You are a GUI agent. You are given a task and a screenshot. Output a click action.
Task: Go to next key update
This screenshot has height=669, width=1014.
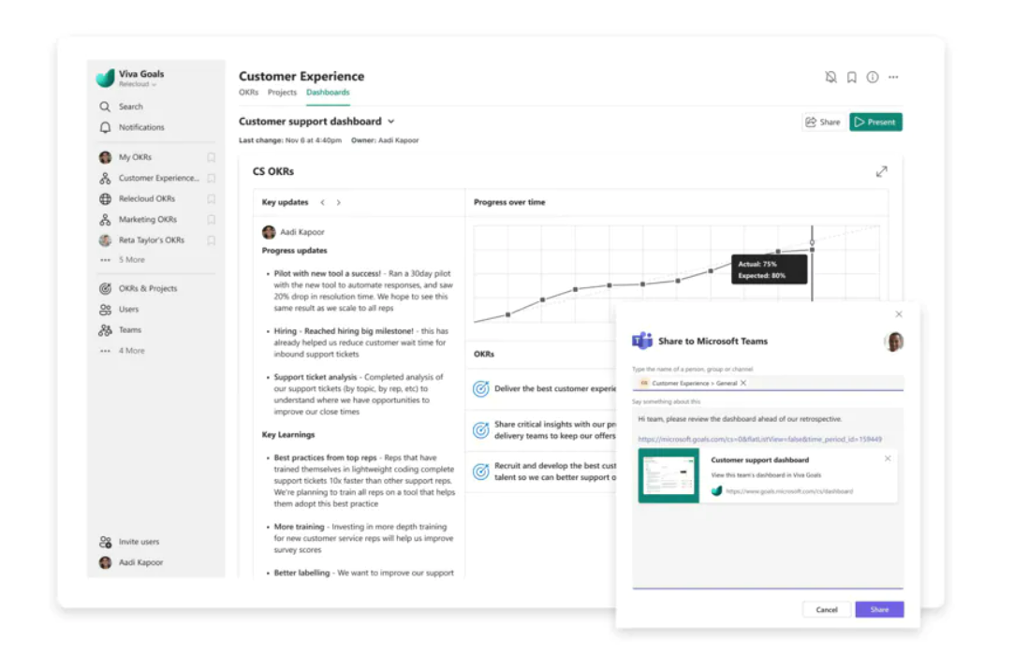click(338, 202)
